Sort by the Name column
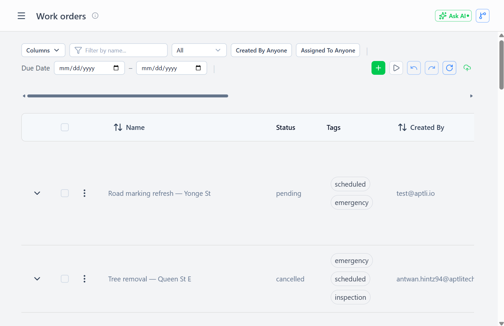Viewport: 504px width, 326px height. 129,127
